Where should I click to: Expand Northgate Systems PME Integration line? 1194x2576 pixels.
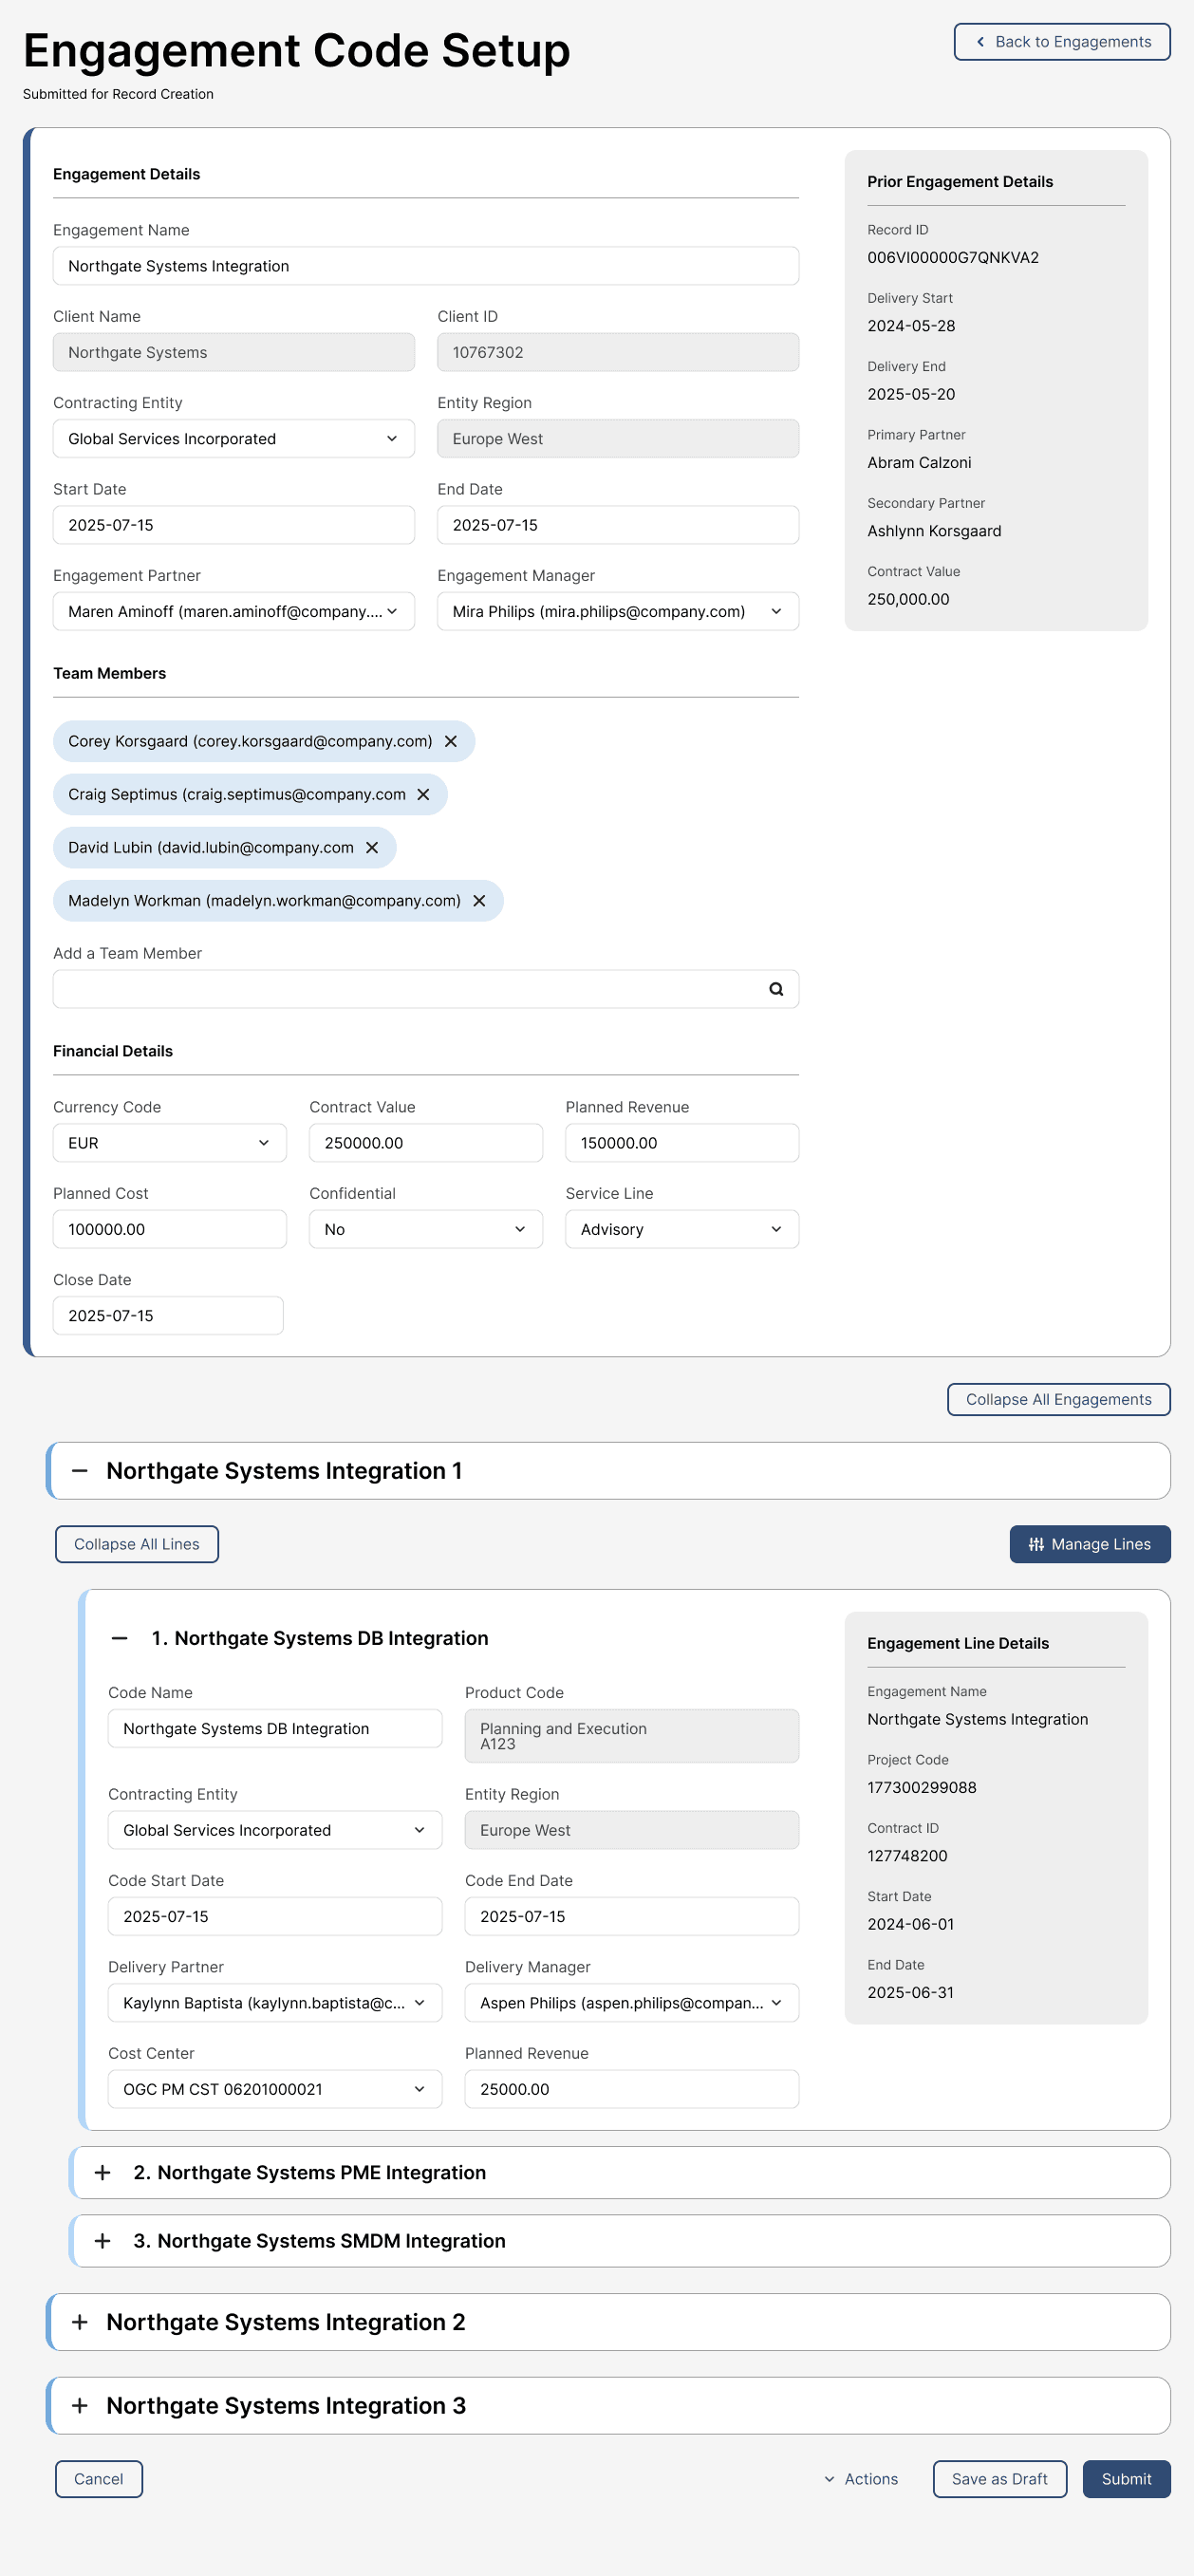[x=102, y=2172]
